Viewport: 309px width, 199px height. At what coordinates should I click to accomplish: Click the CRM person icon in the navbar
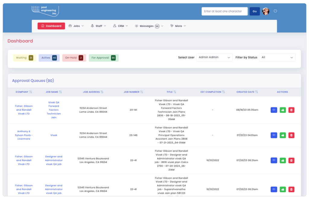point(114,26)
